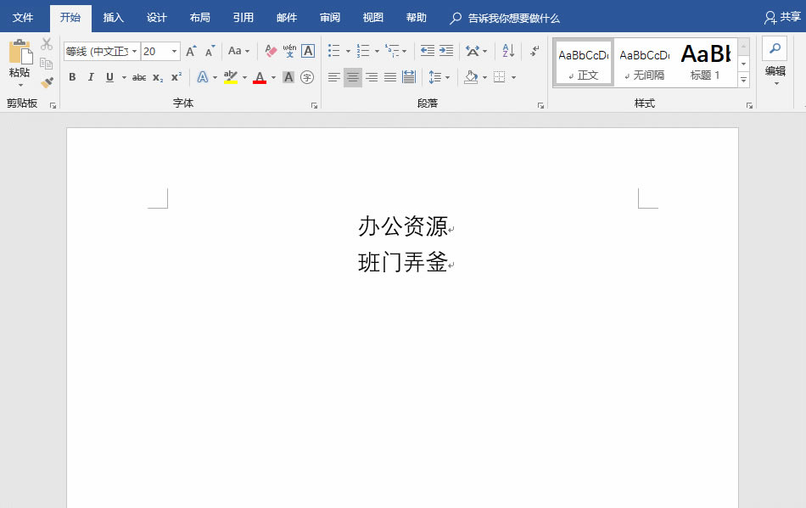Apply character border icon
This screenshot has height=508, width=806.
pos(308,51)
